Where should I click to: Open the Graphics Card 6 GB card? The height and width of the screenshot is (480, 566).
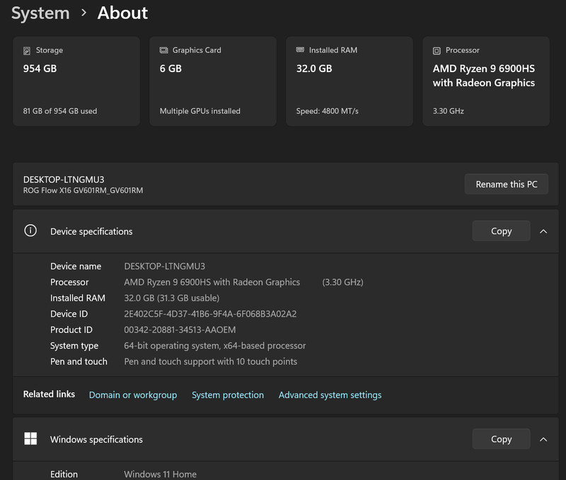coord(213,81)
